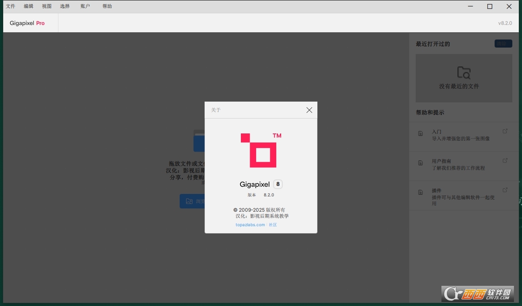Click the 汉化:影视后期系统教学 line in dialog
This screenshot has width=522, height=306.
coord(262,216)
